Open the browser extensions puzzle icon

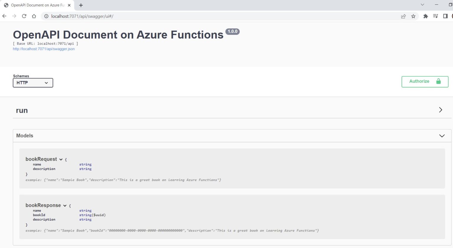coord(426,16)
